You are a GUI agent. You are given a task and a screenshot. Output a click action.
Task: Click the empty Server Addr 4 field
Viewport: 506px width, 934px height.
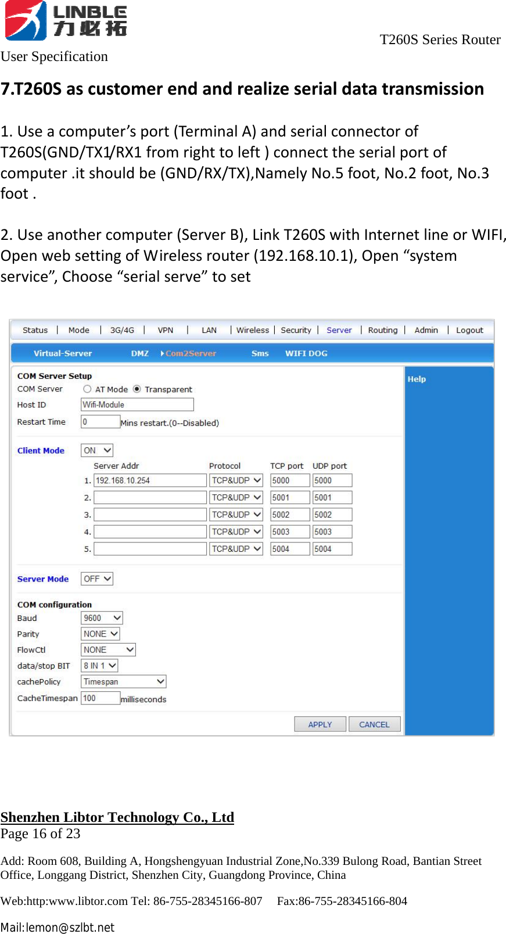[x=150, y=531]
